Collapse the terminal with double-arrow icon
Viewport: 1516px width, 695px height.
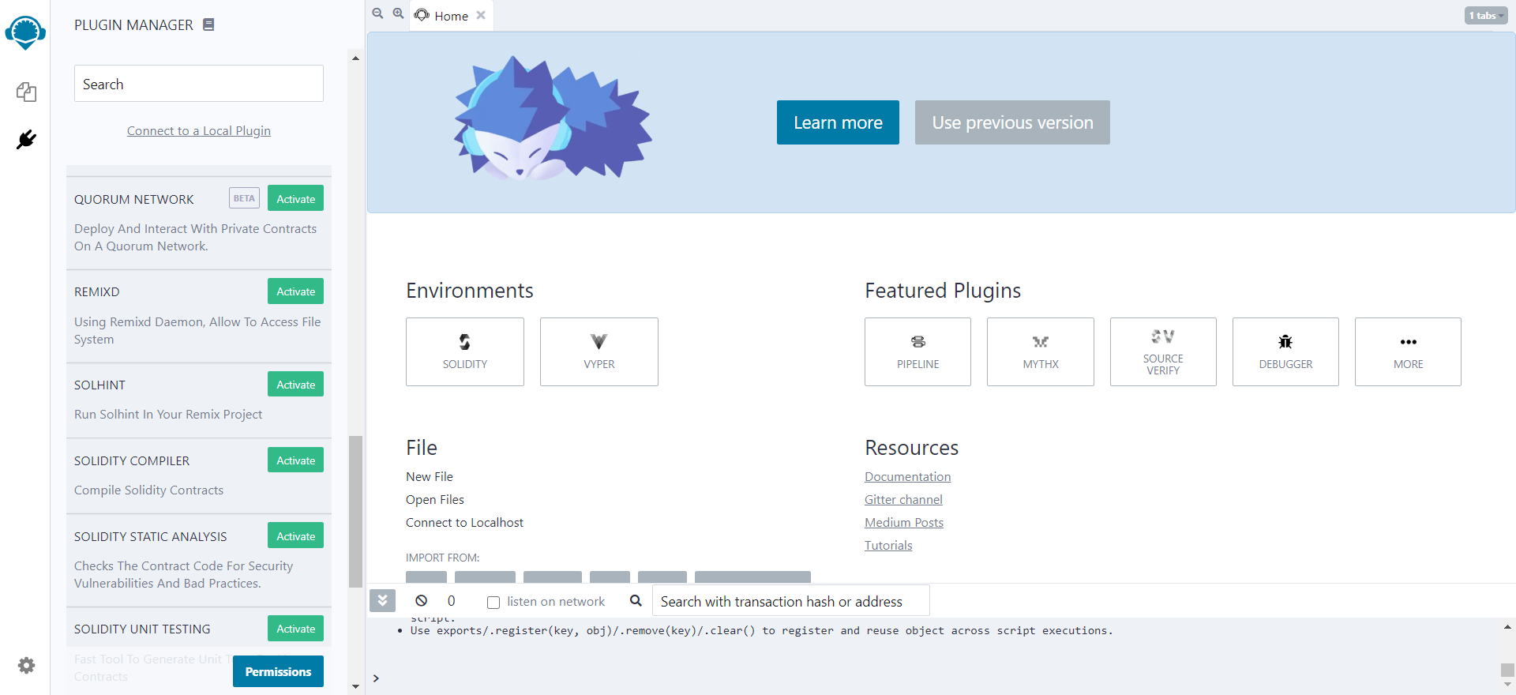382,601
